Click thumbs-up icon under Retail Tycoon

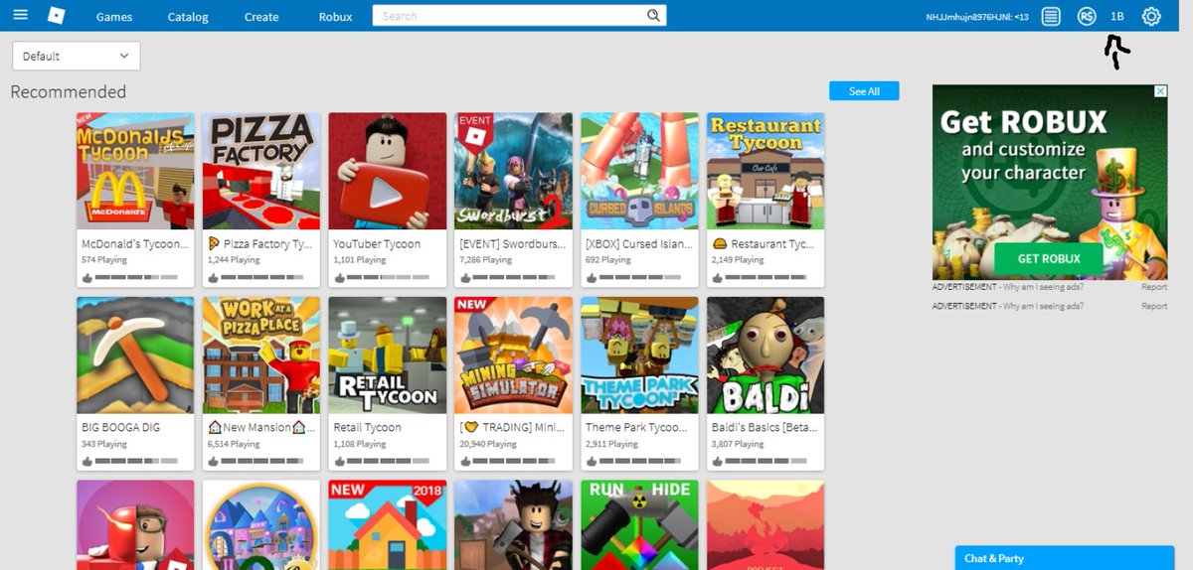[339, 463]
